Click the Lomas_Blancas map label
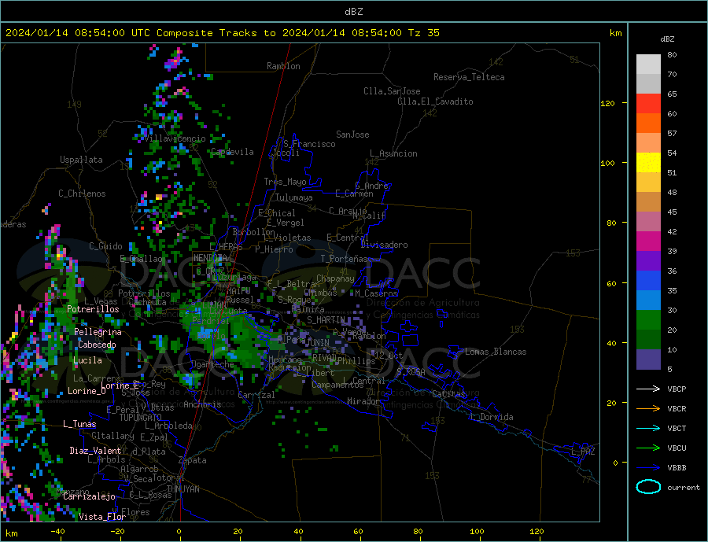Viewport: 708px width, 542px height. [x=496, y=352]
